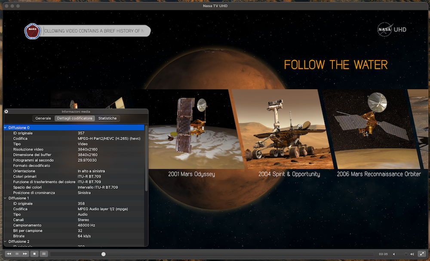Collapse the Diffusione 0 disclosure triangle
Screen dimensions: 430x261
5,127
